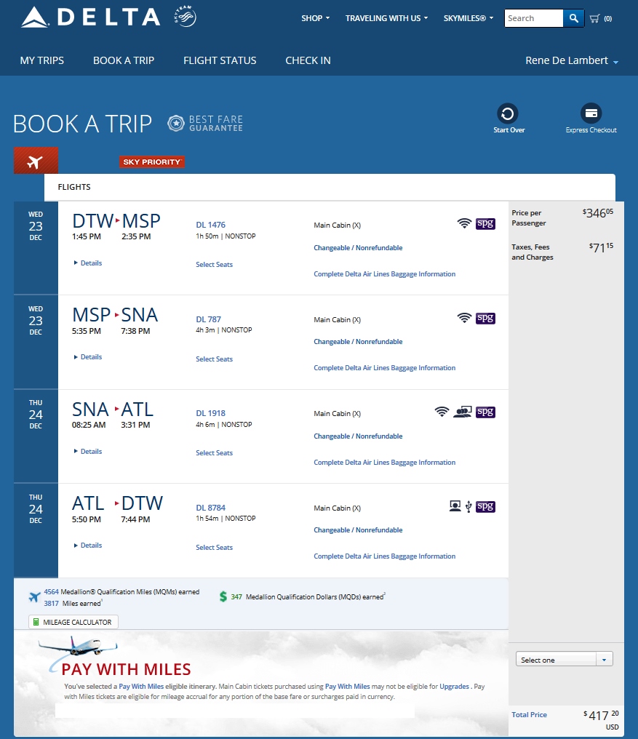This screenshot has width=638, height=739.
Task: Open the shopping cart icon
Action: pos(595,18)
